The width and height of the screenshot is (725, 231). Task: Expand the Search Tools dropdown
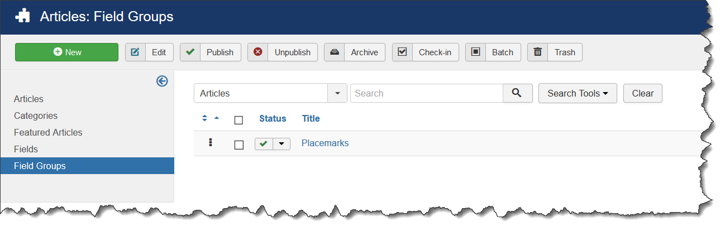[x=577, y=93]
